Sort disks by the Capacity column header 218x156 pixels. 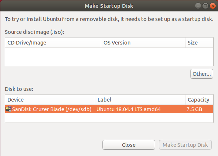(x=199, y=100)
